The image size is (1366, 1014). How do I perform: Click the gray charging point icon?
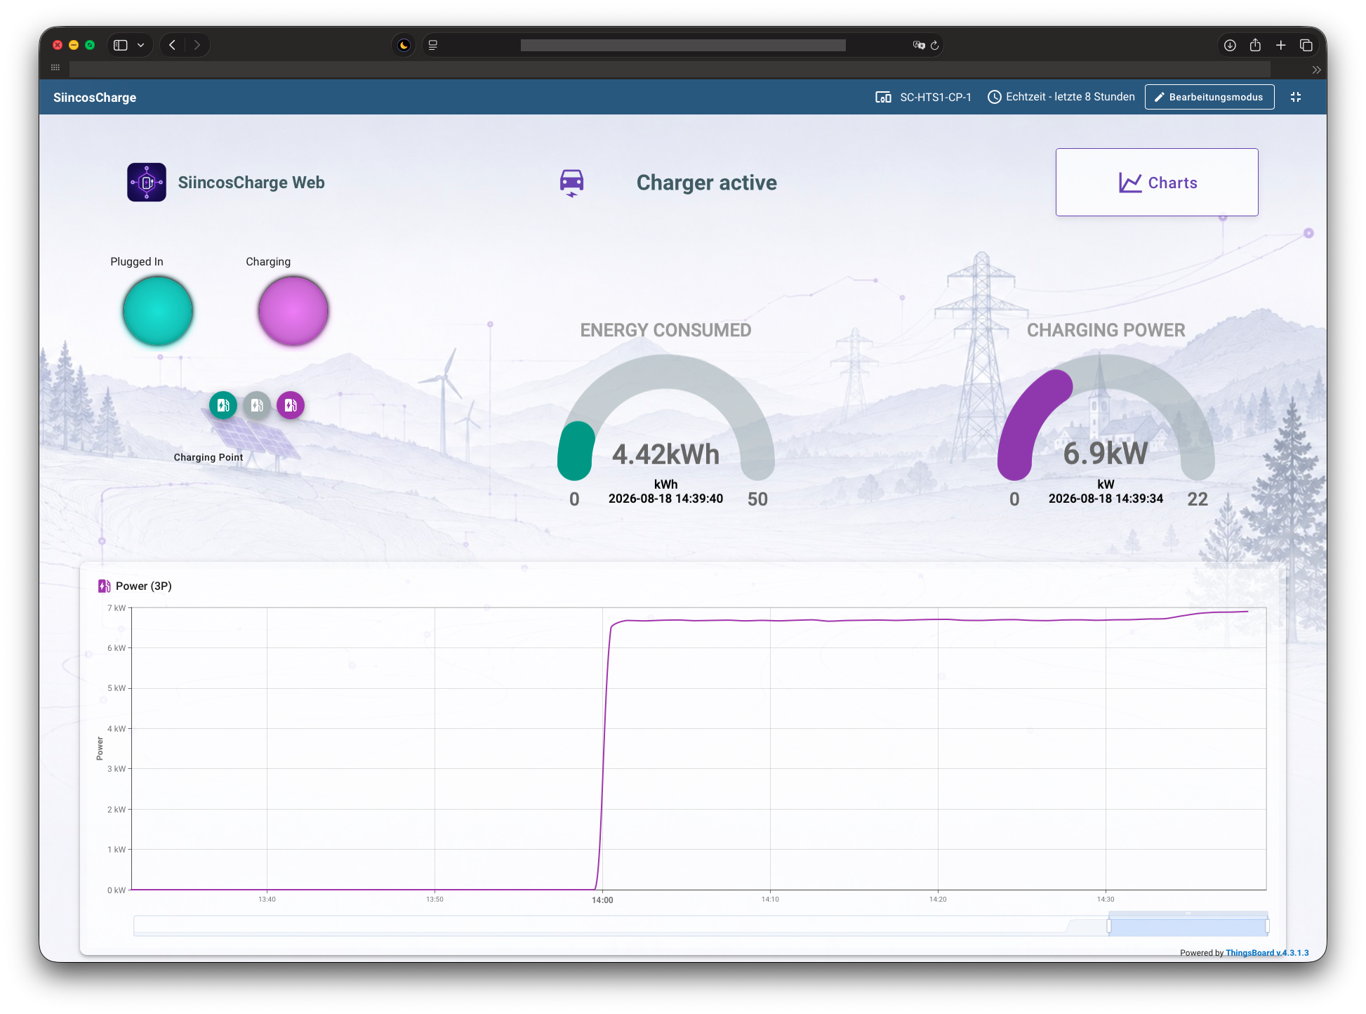click(256, 405)
